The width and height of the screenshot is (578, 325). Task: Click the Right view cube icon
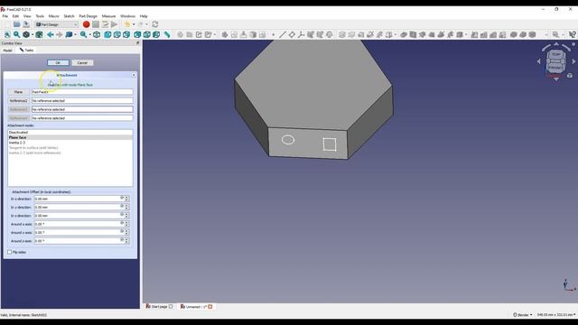(x=126, y=34)
